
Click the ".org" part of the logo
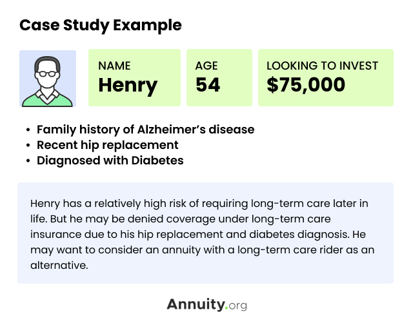pos(236,304)
